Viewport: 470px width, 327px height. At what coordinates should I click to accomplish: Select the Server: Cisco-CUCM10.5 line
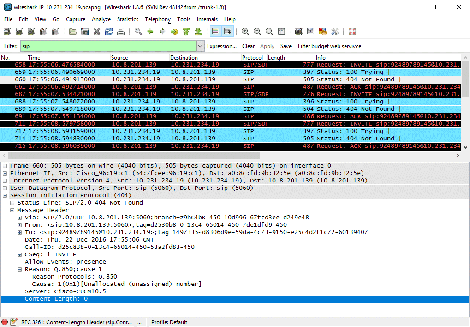pyautogui.click(x=65, y=291)
